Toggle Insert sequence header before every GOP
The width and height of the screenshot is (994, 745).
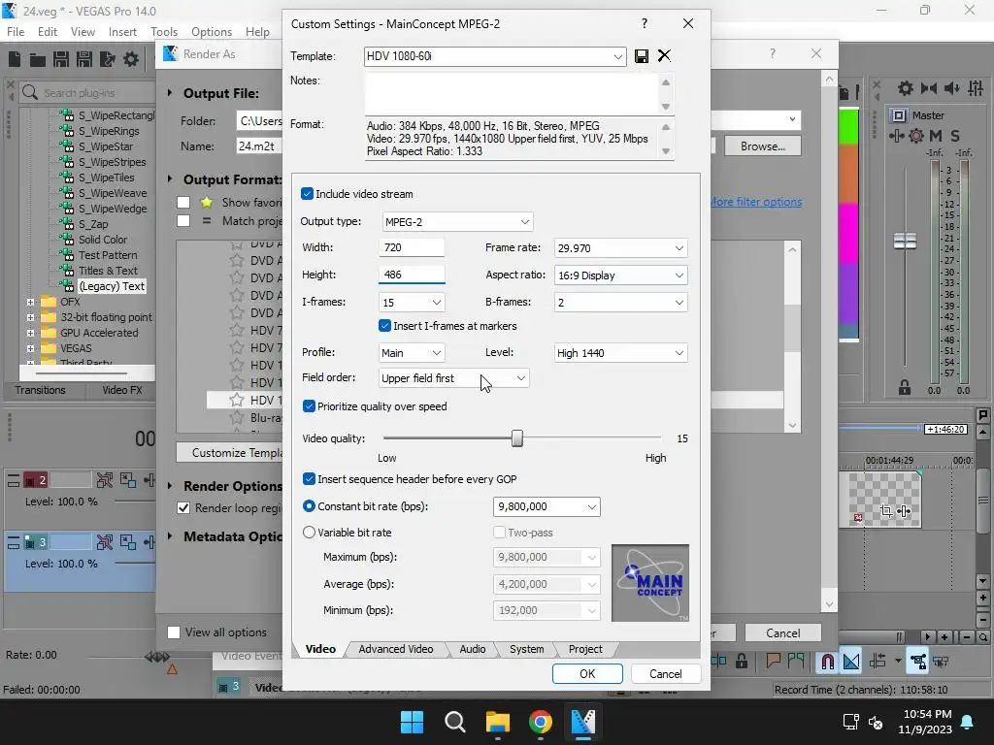coord(309,479)
